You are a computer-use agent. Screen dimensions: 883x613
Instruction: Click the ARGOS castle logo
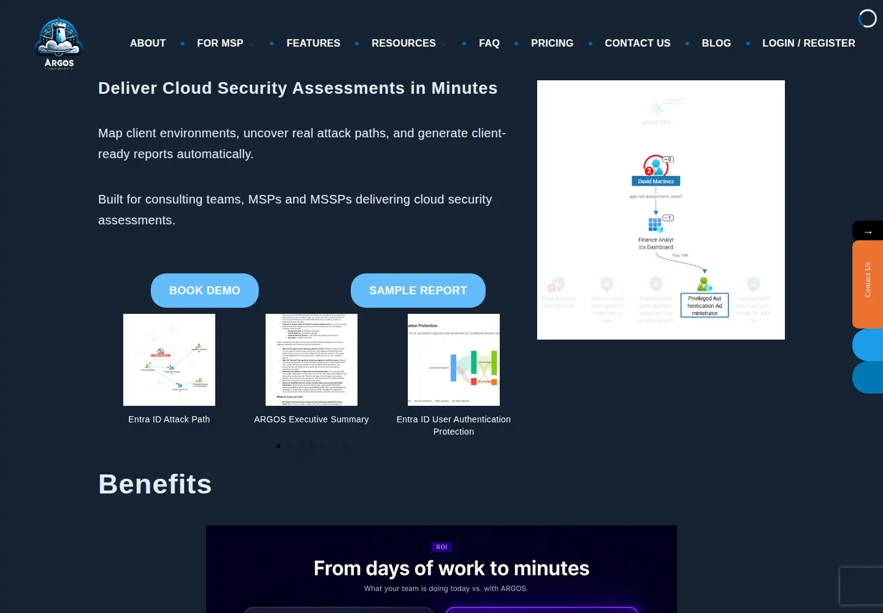(x=59, y=44)
